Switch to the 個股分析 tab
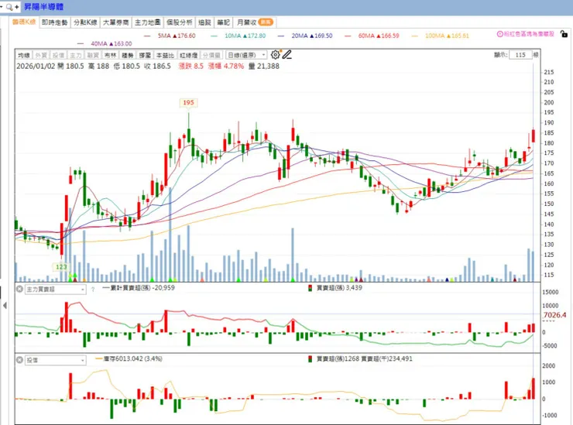This screenshot has width=573, height=425. click(179, 22)
